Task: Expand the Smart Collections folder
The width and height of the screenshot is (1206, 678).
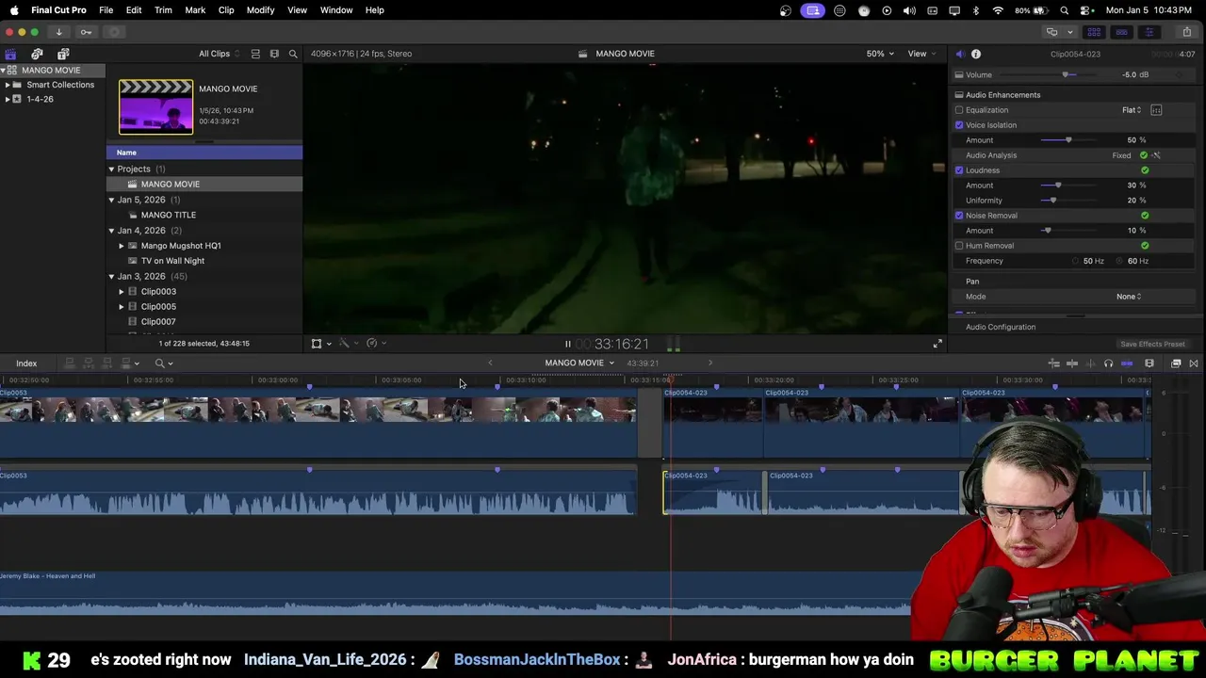Action: tap(8, 85)
